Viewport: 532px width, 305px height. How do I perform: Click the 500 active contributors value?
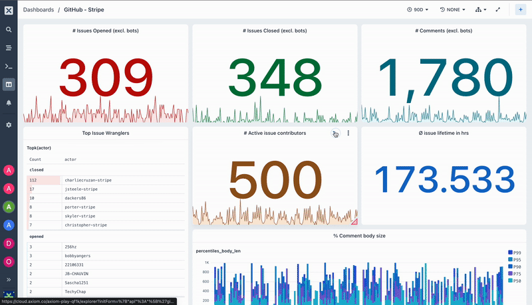[x=275, y=180]
